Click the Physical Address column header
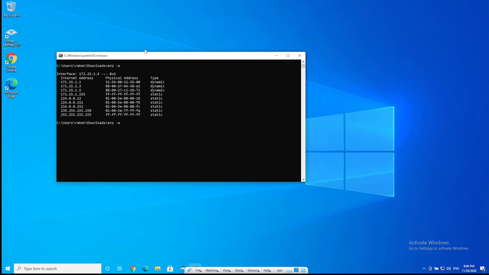Viewport: 489px width, 275px height. [x=121, y=78]
